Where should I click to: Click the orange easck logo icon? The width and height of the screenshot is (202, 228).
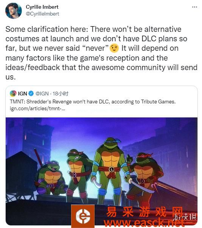tap(83, 216)
